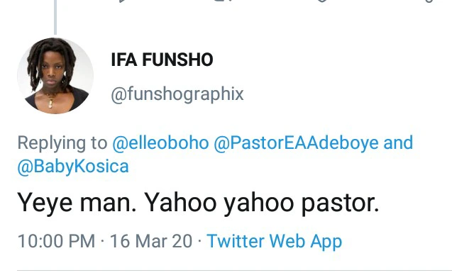Open the @BabyKosica mention
This screenshot has height=280, width=452.
(73, 167)
